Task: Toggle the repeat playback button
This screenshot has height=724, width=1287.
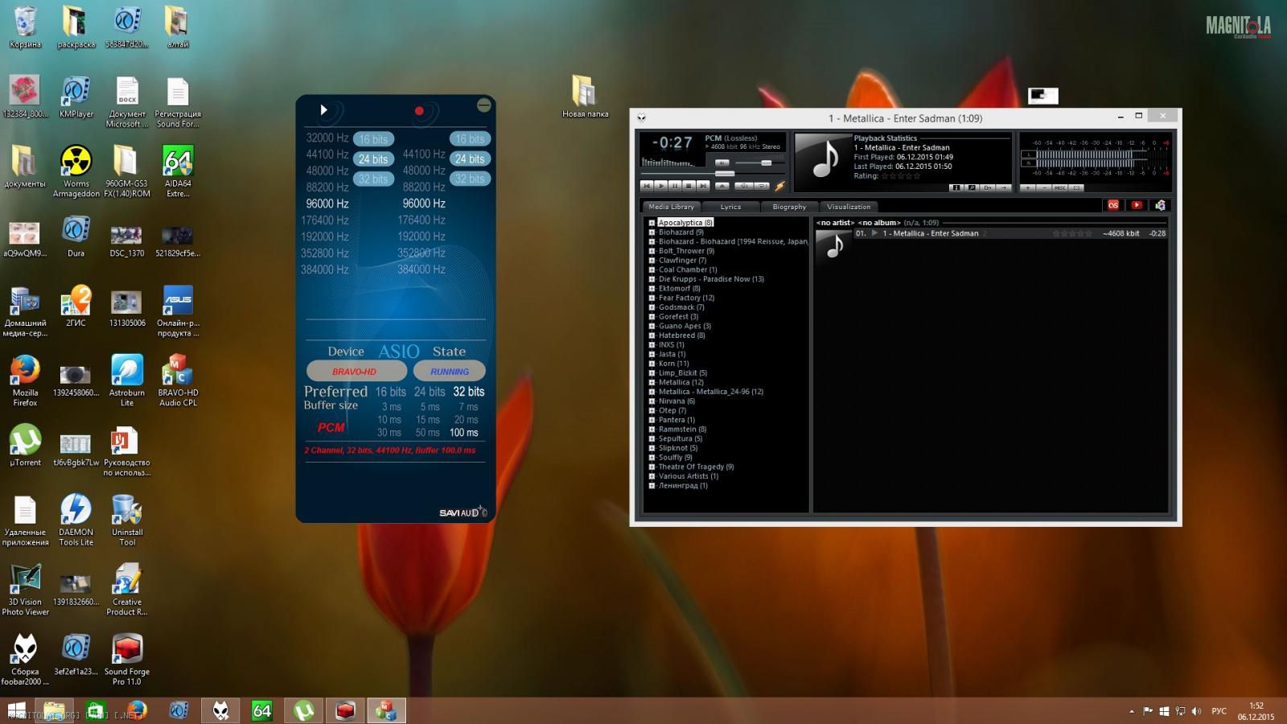Action: pos(762,186)
